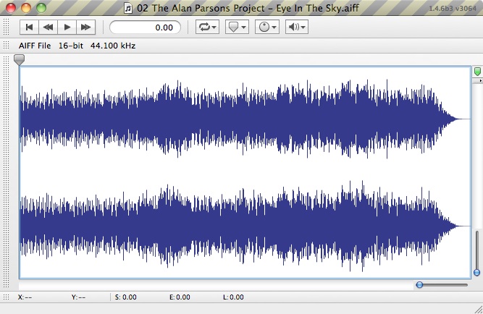Click the Y: -- cursor readout
483x314 pixels.
coord(78,297)
